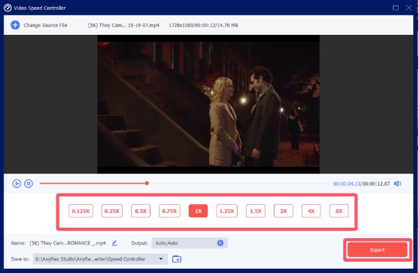The width and height of the screenshot is (418, 273).
Task: Click the Auto;Auto output field
Action: click(189, 243)
